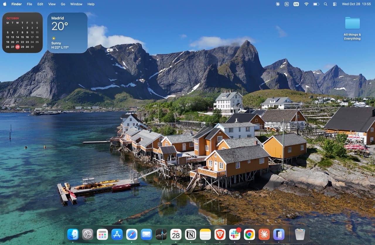
Task: Launch System Settings from the Dock
Action: point(88,234)
